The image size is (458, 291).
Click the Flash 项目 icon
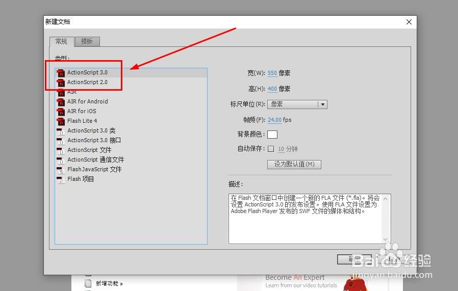coord(61,179)
